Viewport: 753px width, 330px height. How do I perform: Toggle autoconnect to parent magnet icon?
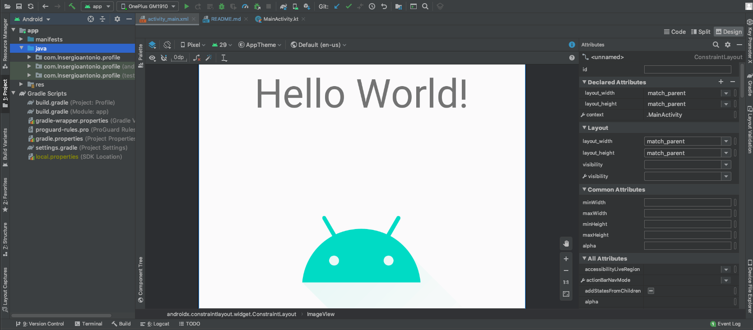(x=164, y=58)
